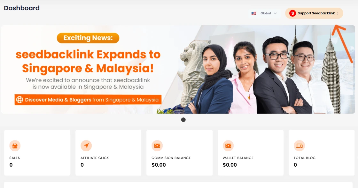
Task: Open Support Seedbacklink button
Action: point(314,13)
